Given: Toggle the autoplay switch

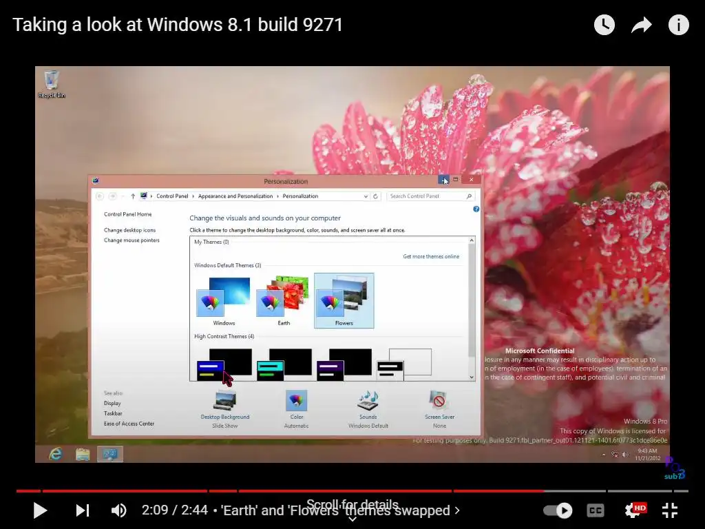Looking at the screenshot, I should pyautogui.click(x=558, y=510).
